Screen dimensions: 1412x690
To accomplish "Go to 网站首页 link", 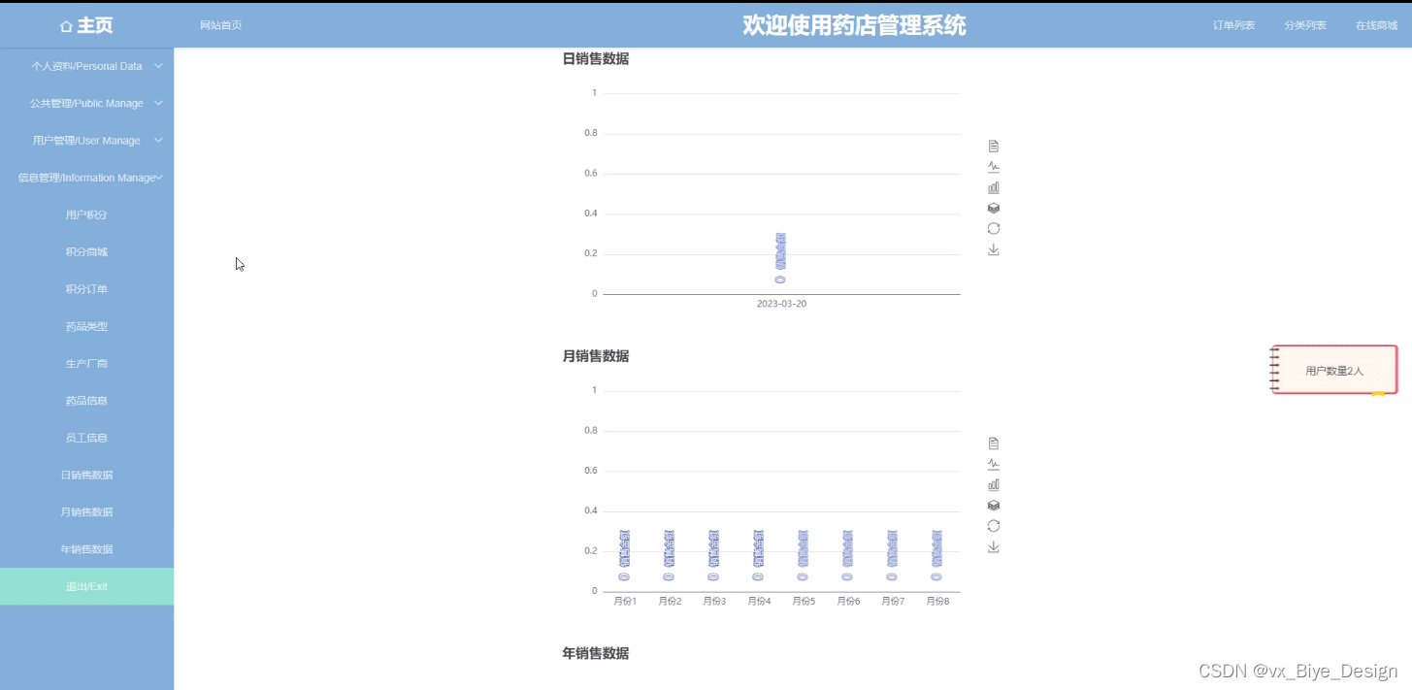I will pos(220,25).
